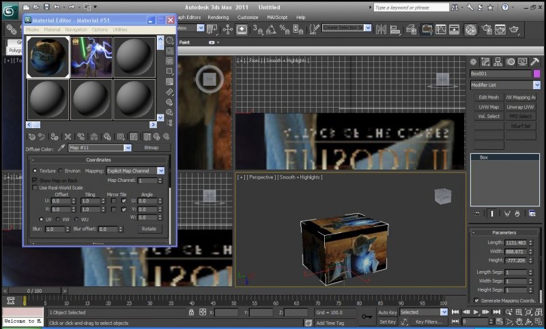Select the Pan View hand icon
The width and height of the screenshot is (546, 329).
[x=519, y=322]
